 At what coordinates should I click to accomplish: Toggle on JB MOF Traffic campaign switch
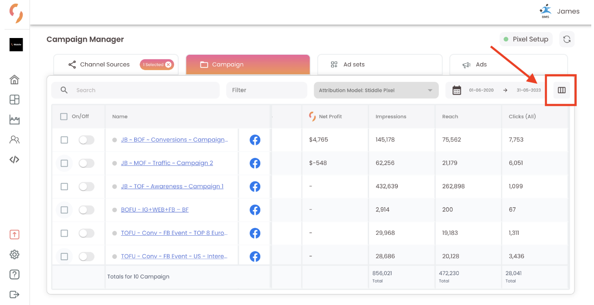[x=86, y=163]
